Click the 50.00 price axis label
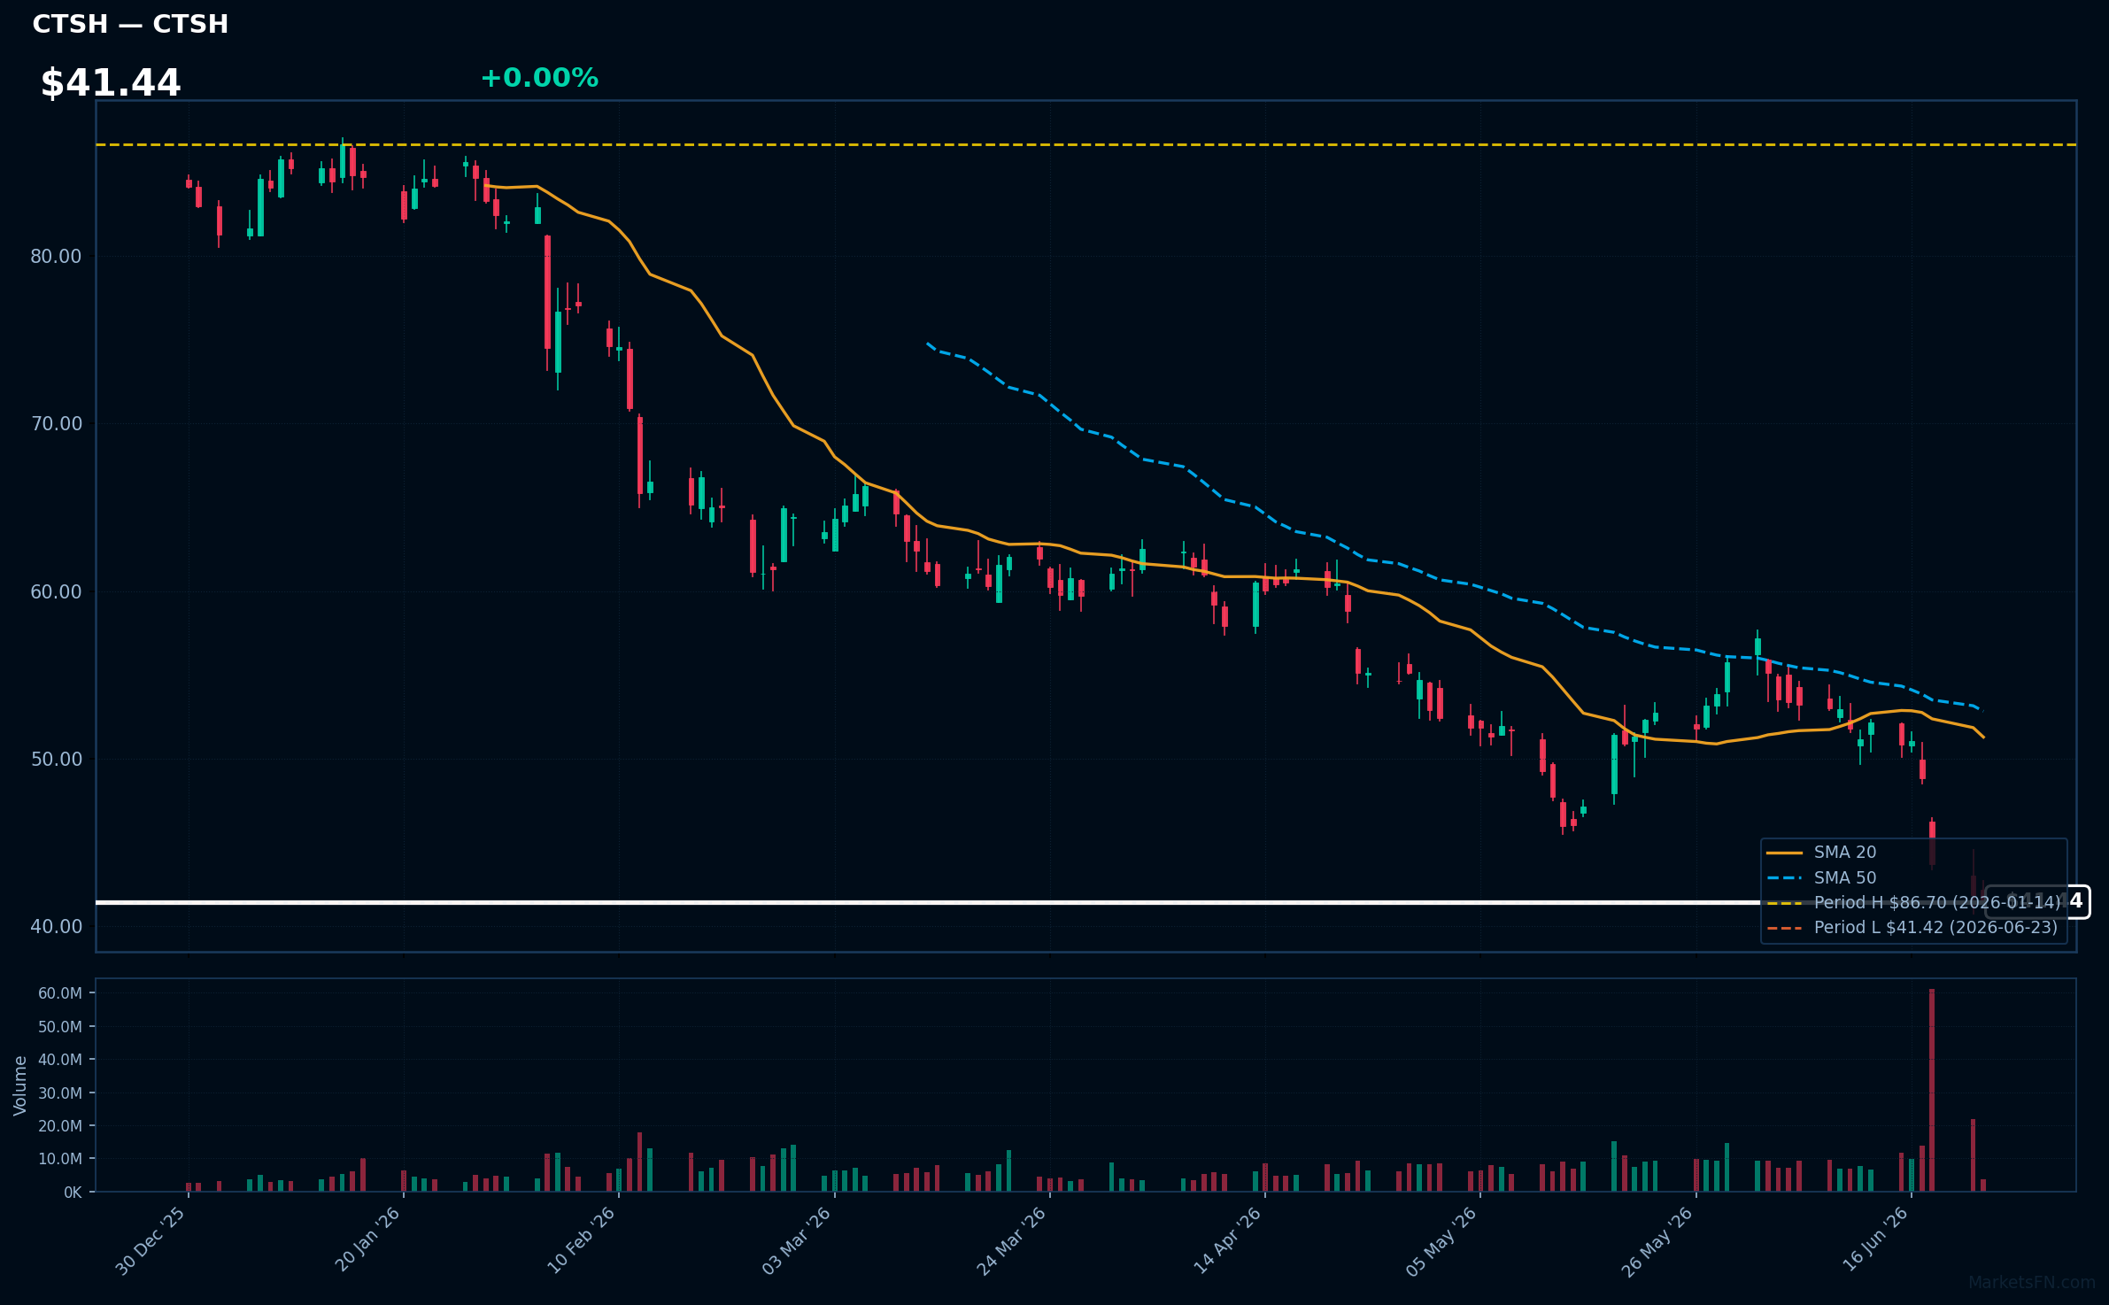This screenshot has width=2109, height=1305. pyautogui.click(x=56, y=760)
